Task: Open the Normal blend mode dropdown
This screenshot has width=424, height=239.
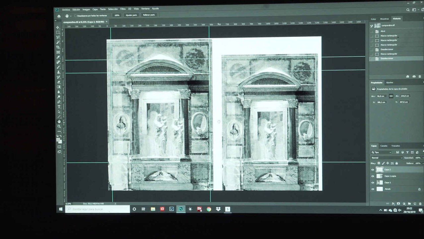Action: [387, 158]
